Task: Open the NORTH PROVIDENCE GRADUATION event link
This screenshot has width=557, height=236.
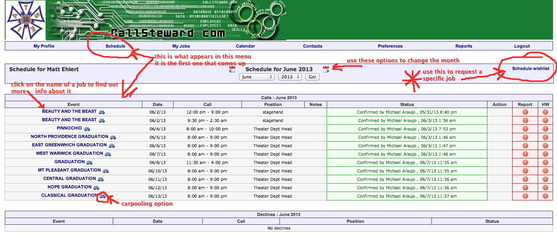Action: (69, 137)
